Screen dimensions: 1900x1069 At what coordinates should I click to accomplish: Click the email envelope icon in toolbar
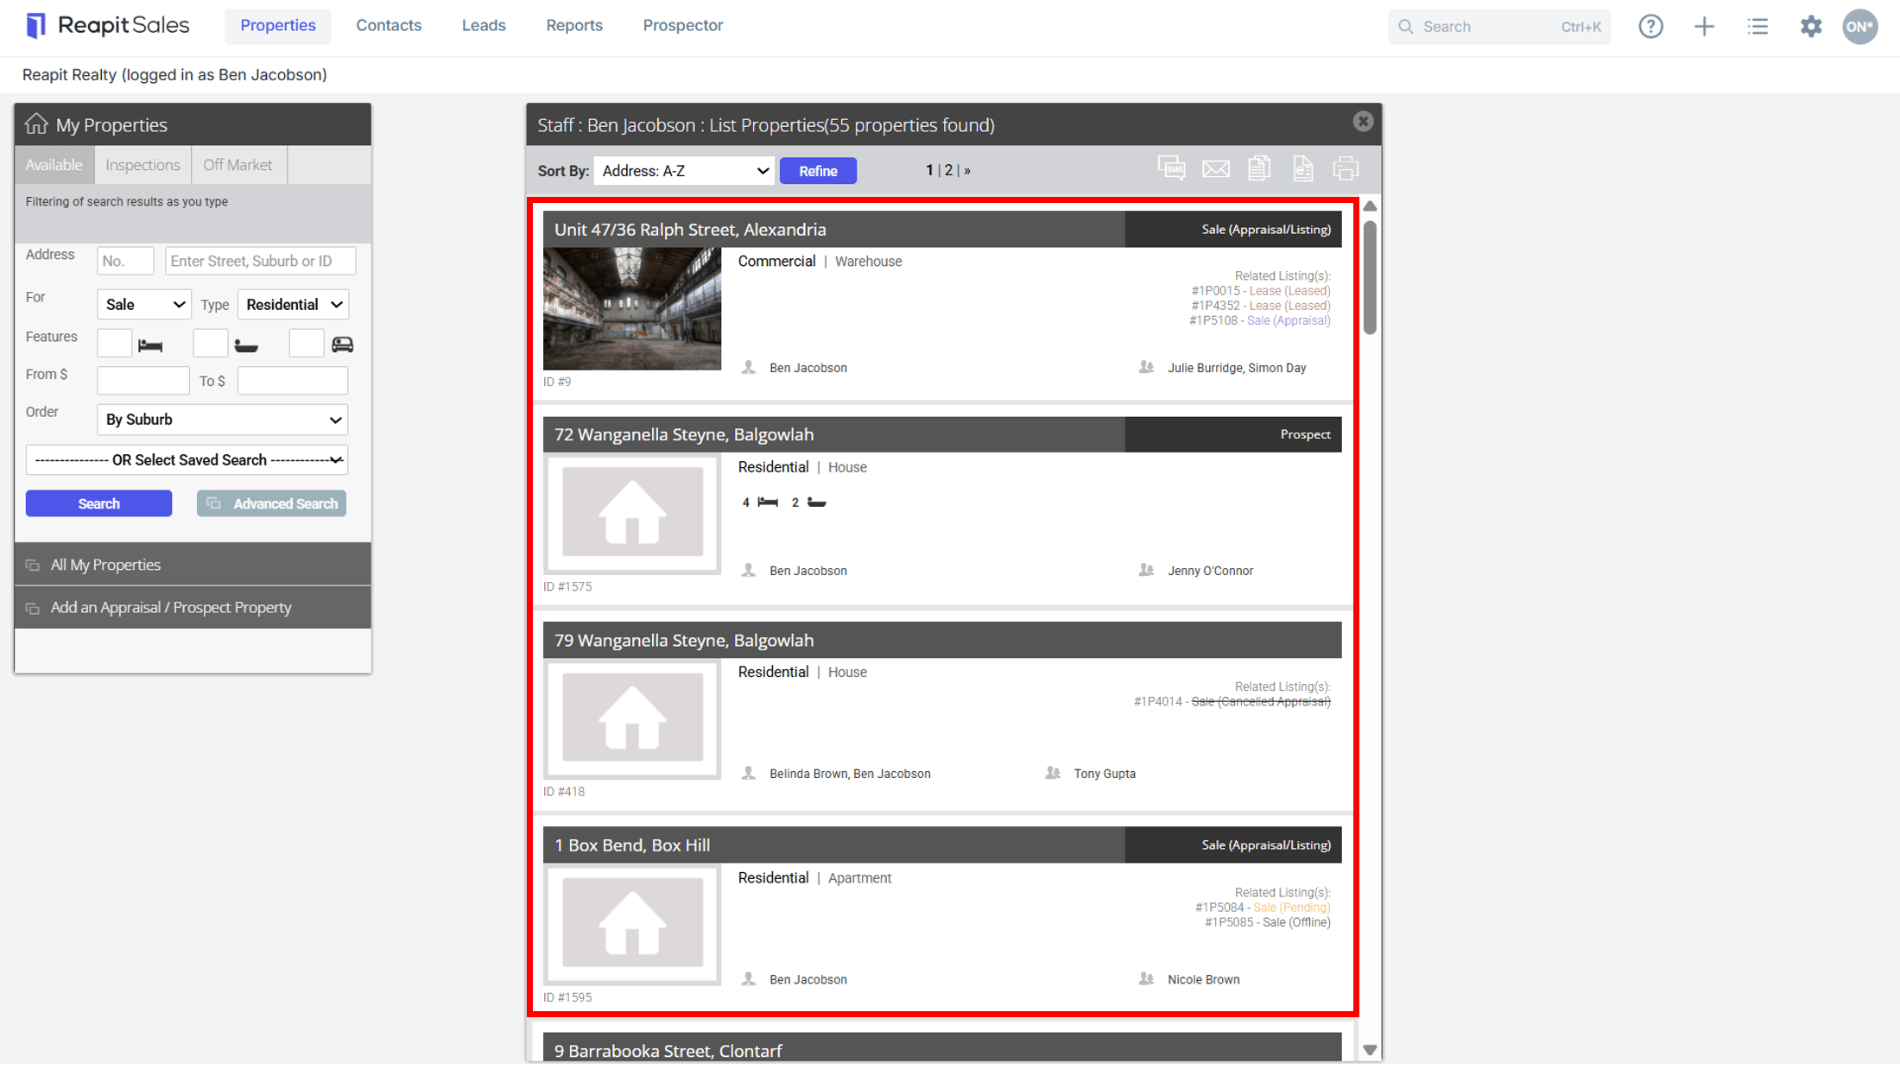1216,169
